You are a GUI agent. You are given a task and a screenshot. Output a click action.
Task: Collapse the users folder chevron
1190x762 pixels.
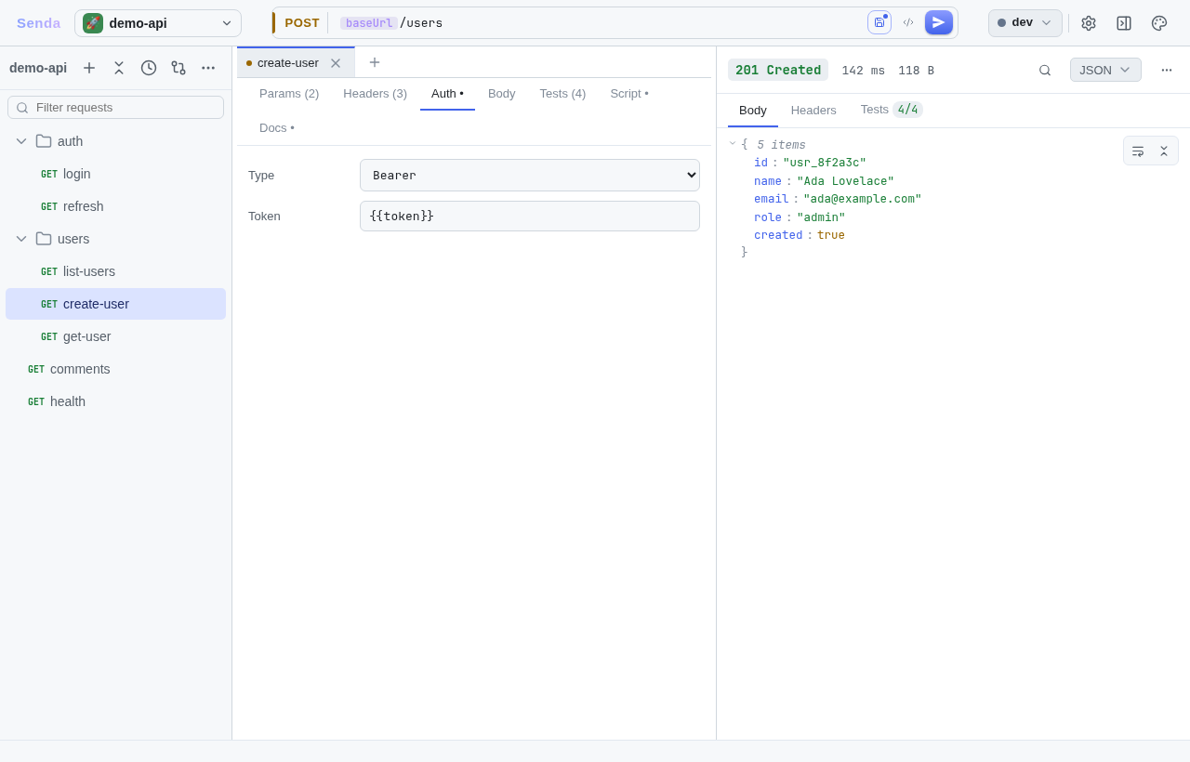point(21,239)
